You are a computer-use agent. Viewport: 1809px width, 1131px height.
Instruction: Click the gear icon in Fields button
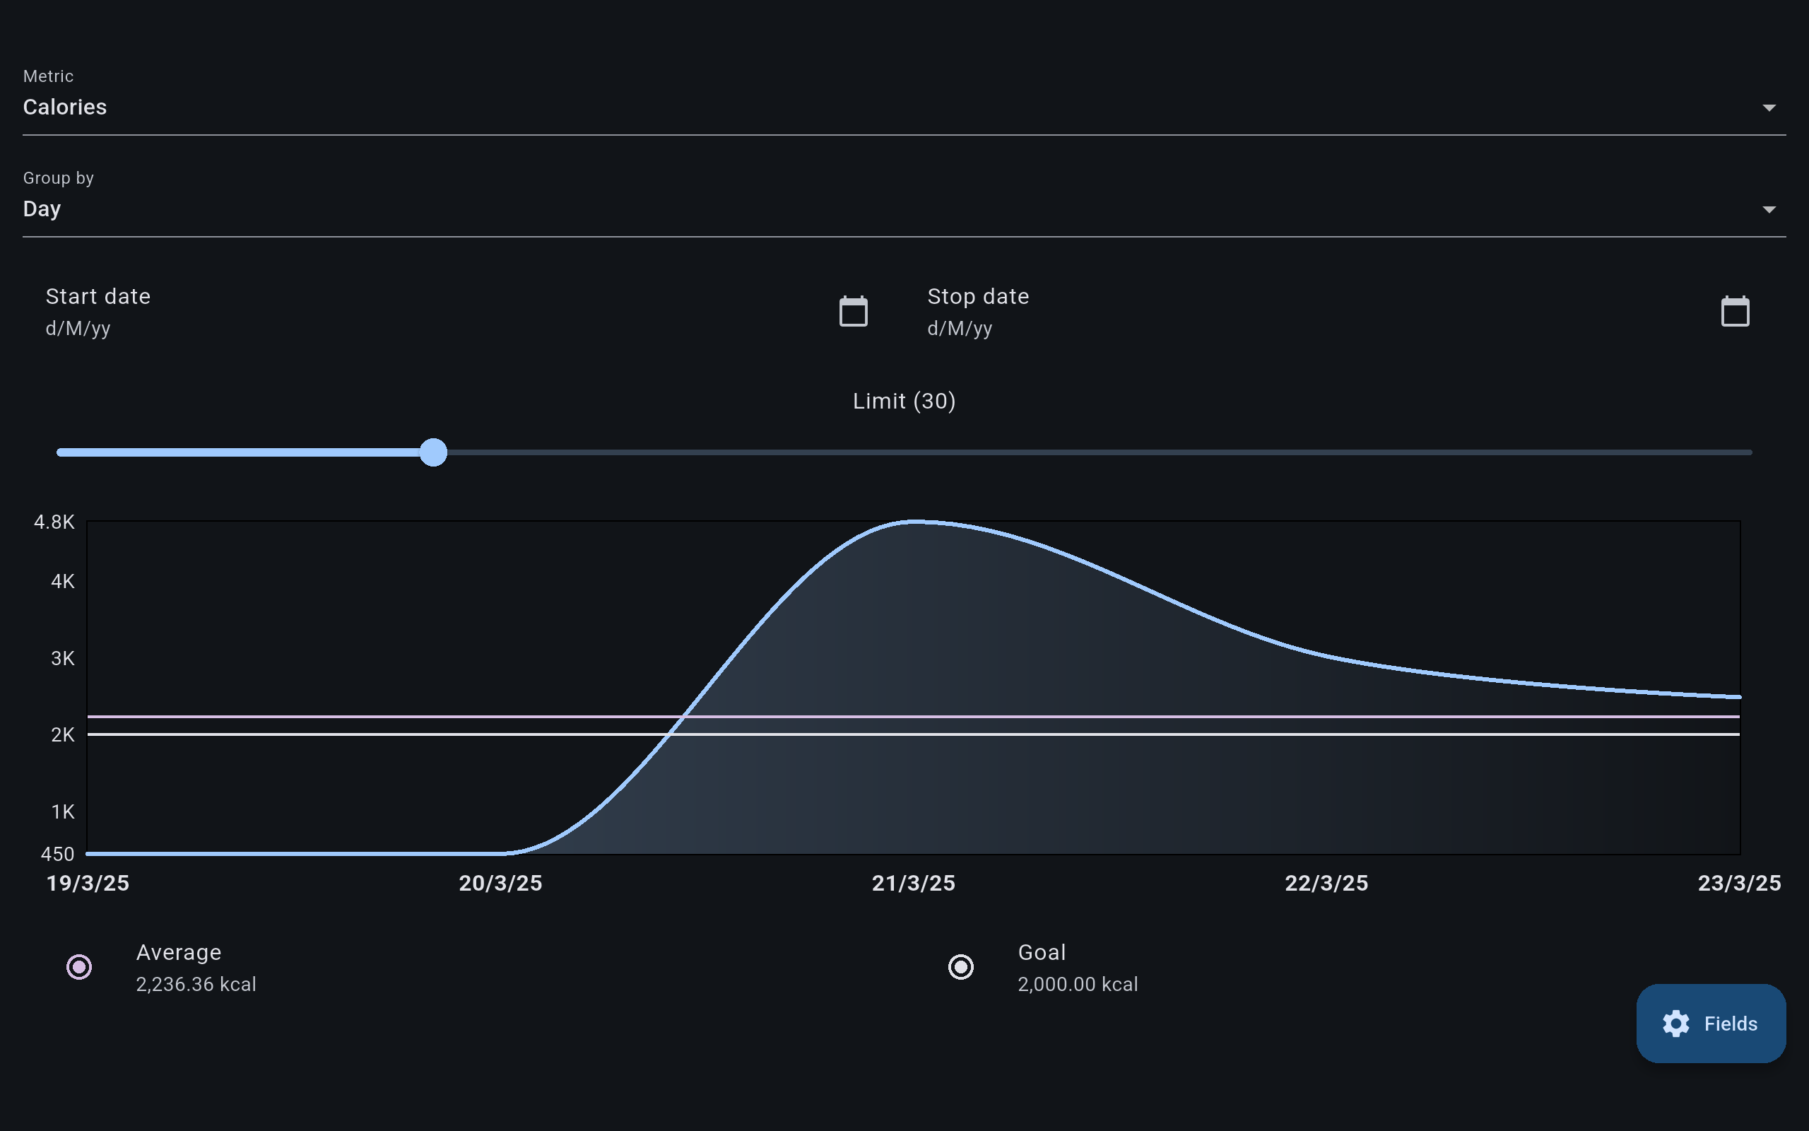tap(1676, 1024)
